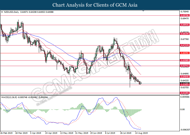
Task: Click the triangle arrow beside NZDUSD,Daily
Action: [x=2, y=12]
